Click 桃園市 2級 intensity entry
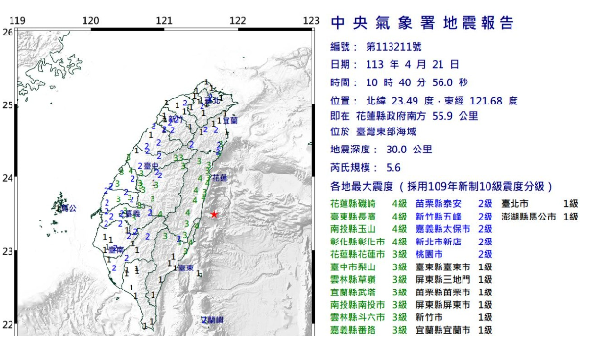 [x=454, y=254]
